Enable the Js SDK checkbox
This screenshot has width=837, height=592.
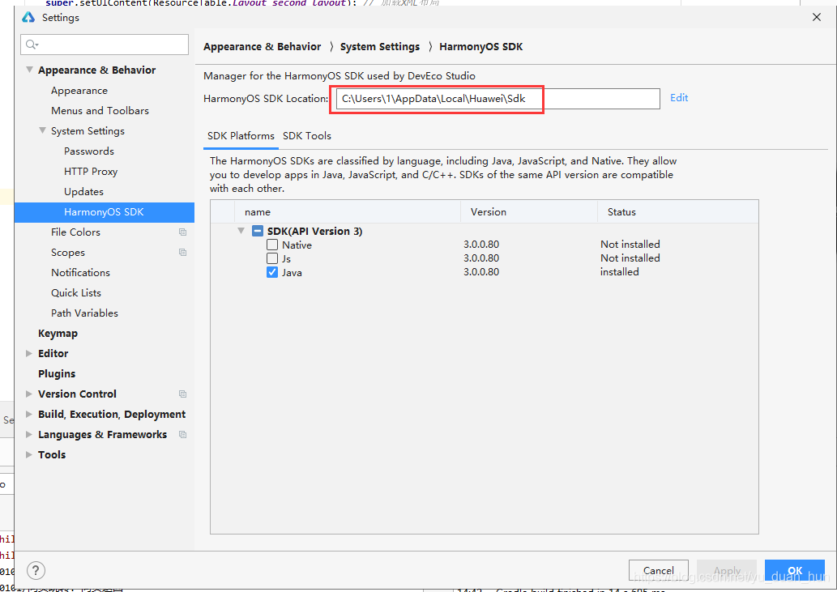272,258
